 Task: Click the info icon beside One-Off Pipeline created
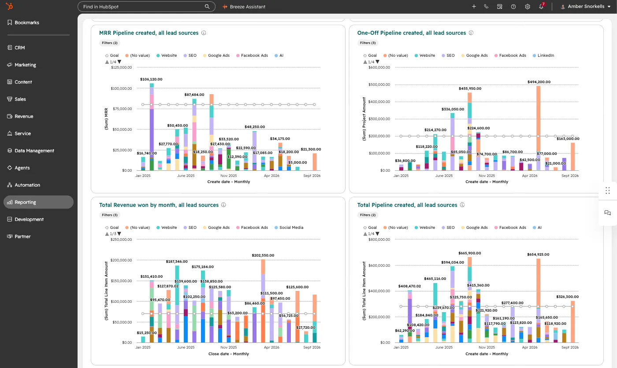471,33
